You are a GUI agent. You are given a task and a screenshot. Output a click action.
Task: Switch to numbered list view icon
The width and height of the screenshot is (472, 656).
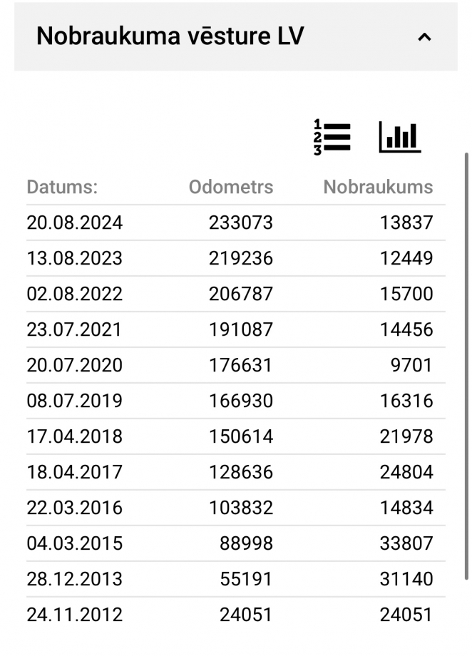coord(332,137)
